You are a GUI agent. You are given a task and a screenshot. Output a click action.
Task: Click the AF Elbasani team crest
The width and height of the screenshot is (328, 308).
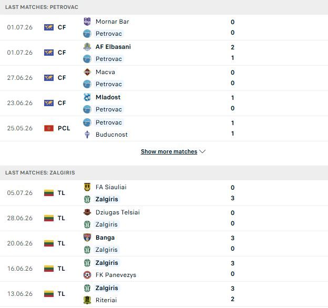(87, 47)
